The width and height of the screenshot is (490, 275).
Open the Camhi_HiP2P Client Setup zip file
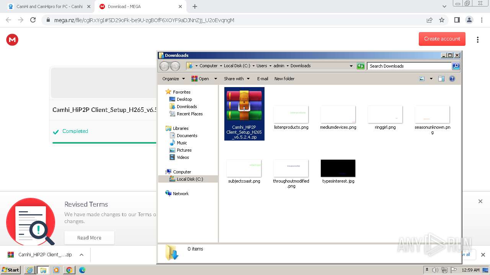click(244, 113)
